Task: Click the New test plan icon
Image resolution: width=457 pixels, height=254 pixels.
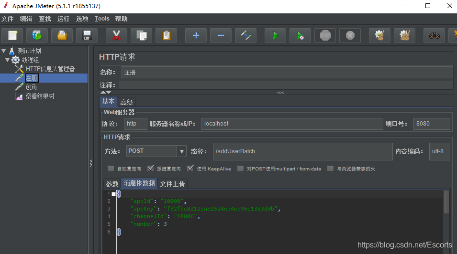Action: coord(12,35)
